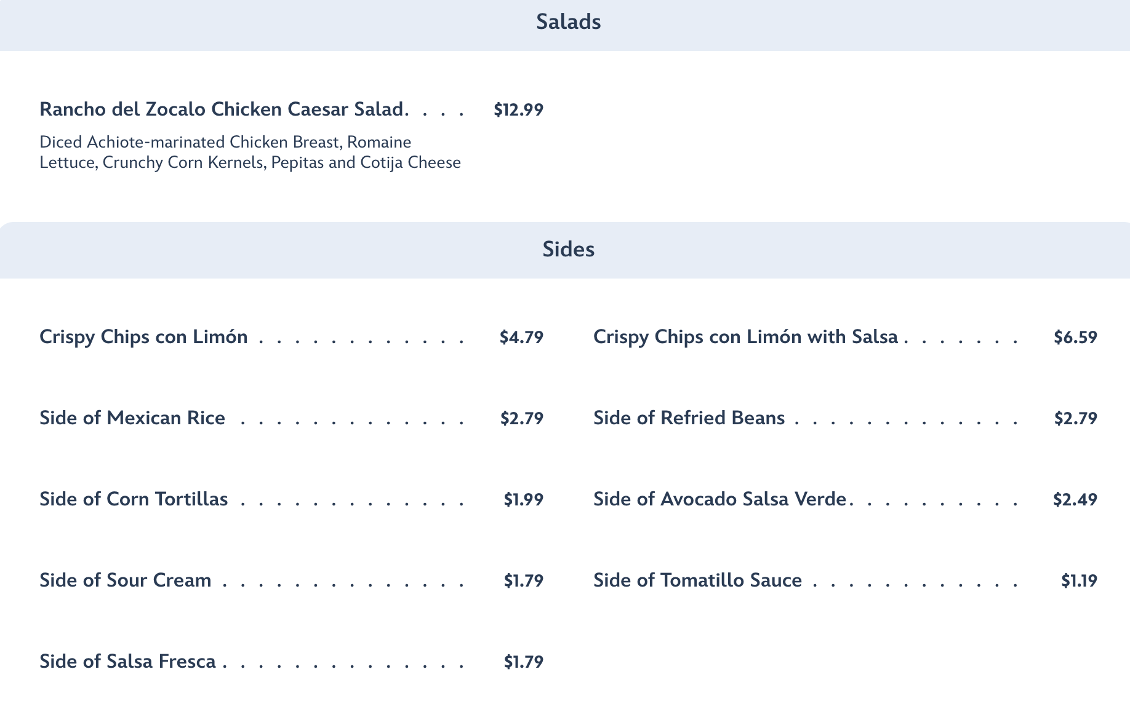Click the $1.19 tomatillo sauce price

[1079, 581]
